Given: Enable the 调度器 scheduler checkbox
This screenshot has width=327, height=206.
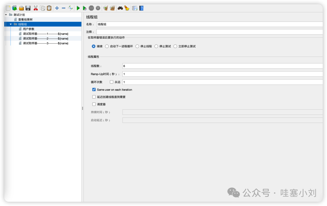Looking at the screenshot, I should (x=94, y=104).
